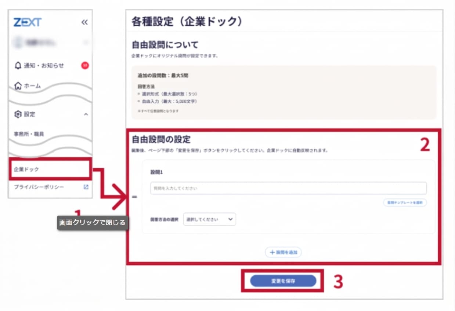This screenshot has height=311, width=455.
Task: Click the 設問テンプレートを選択 button
Action: [x=405, y=202]
